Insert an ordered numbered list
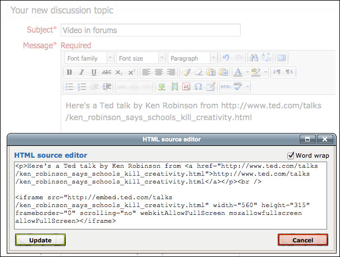The width and height of the screenshot is (340, 257). click(x=82, y=87)
